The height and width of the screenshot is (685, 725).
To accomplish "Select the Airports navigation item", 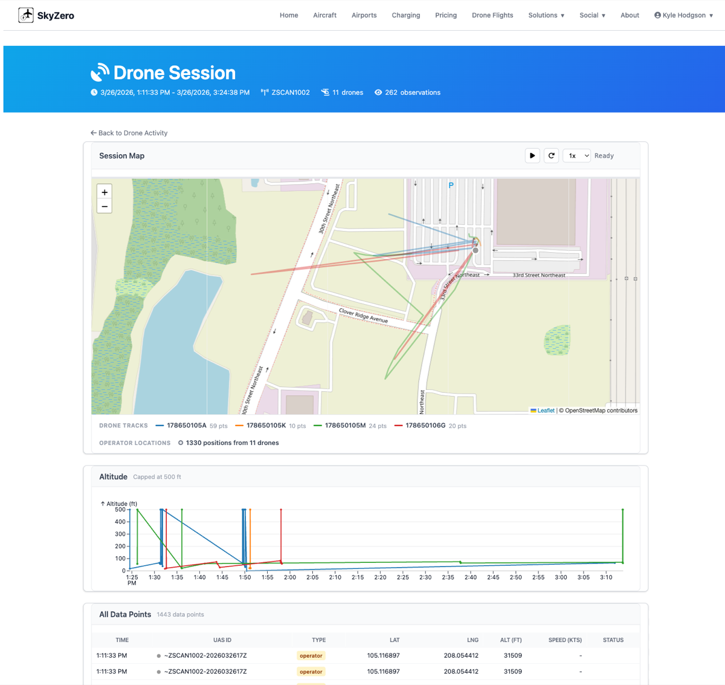I will point(364,15).
